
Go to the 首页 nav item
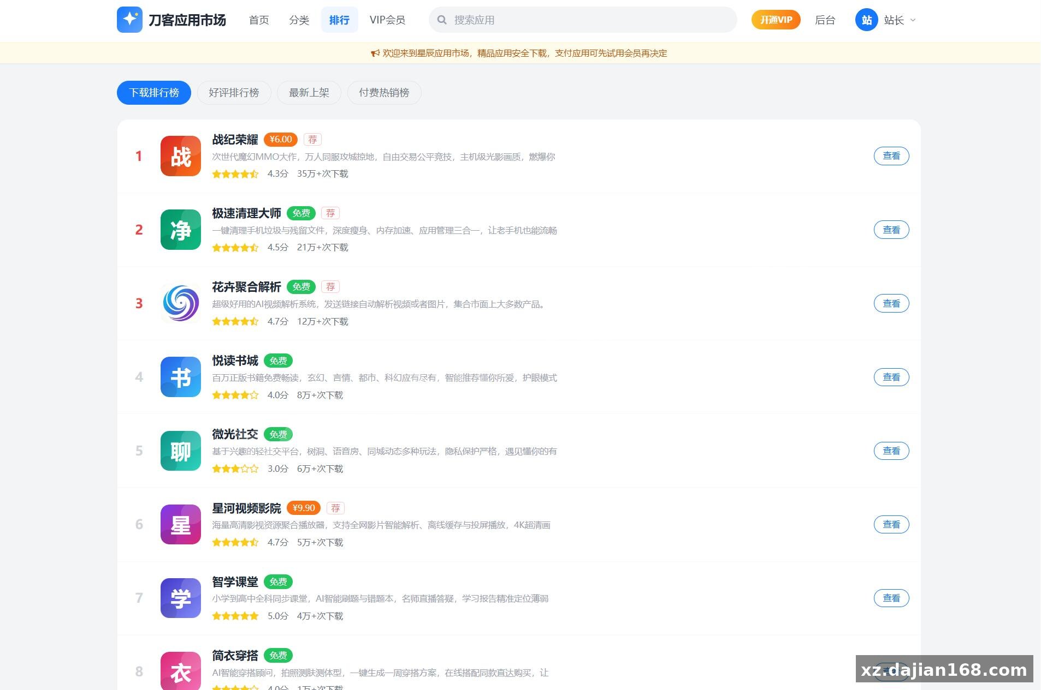click(259, 20)
